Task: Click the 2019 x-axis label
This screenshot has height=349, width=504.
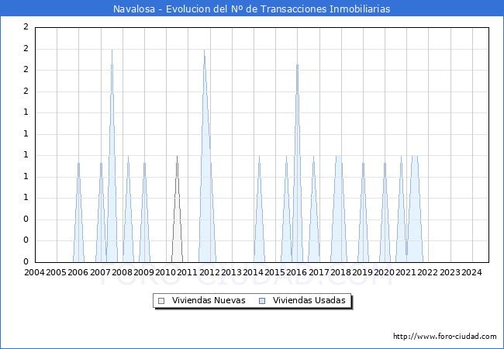Action: [362, 272]
